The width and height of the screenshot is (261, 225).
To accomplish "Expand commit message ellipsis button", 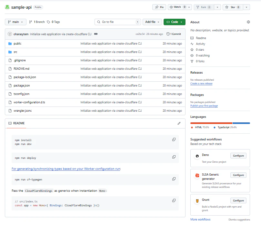I will coord(96,34).
